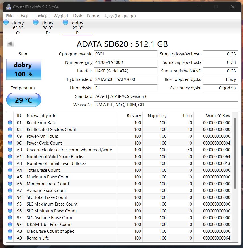
Task: Click blue status dot for Read Error Rate
Action: (10, 122)
